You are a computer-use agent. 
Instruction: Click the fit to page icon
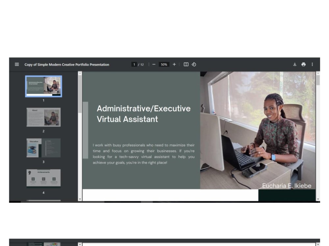click(186, 64)
